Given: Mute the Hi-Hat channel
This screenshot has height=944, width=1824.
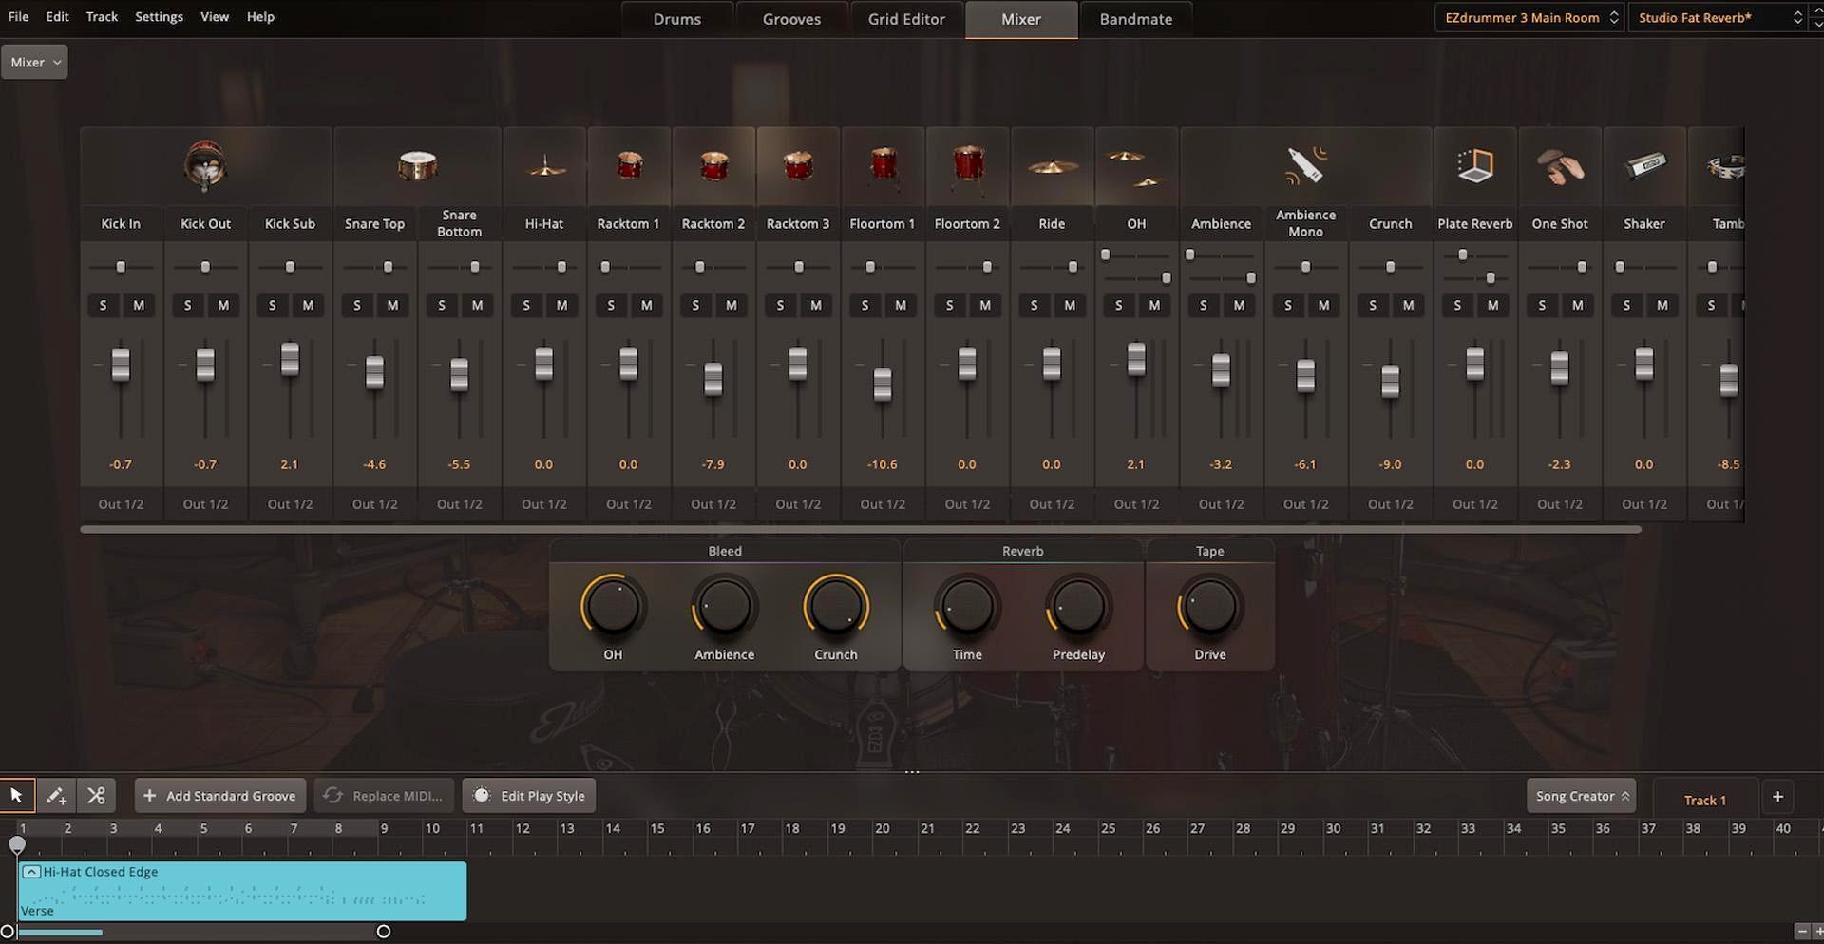Looking at the screenshot, I should (x=561, y=305).
